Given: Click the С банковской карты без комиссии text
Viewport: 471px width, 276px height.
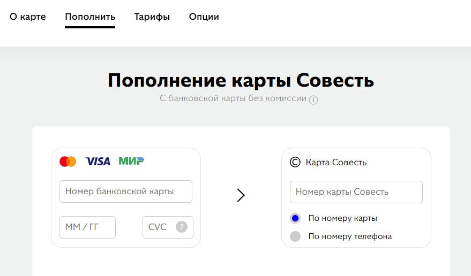Looking at the screenshot, I should 233,98.
